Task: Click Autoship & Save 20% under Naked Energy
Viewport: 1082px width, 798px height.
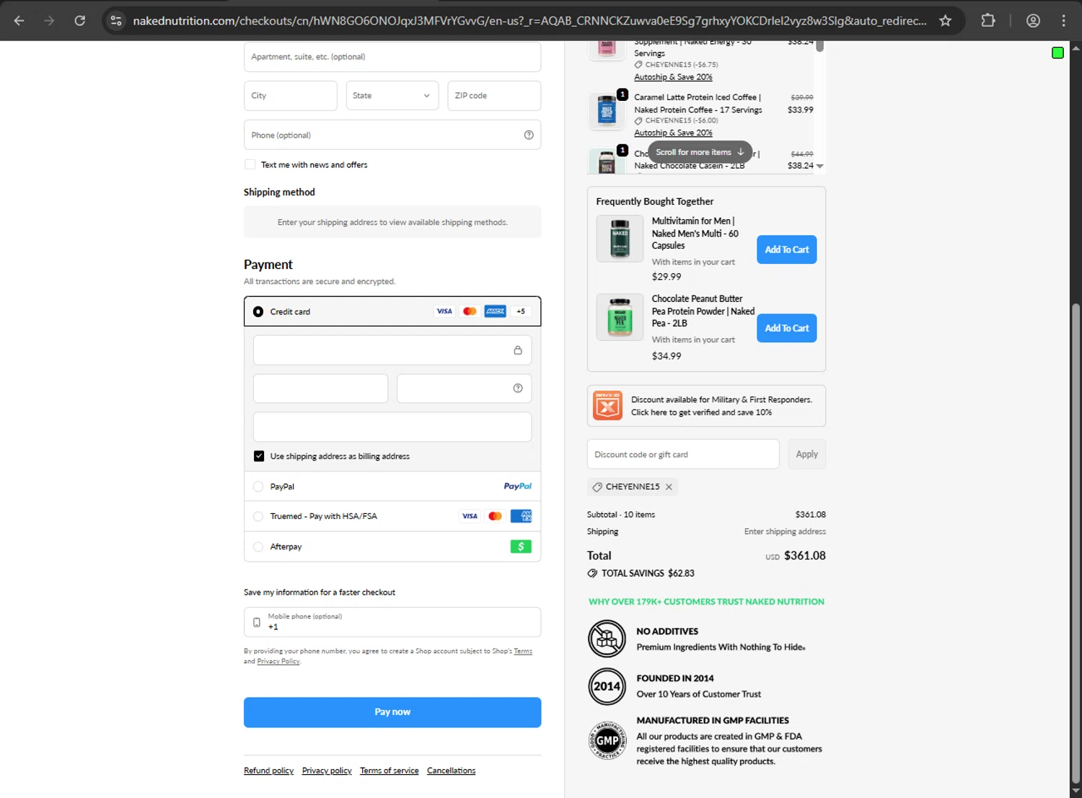Action: pyautogui.click(x=673, y=77)
